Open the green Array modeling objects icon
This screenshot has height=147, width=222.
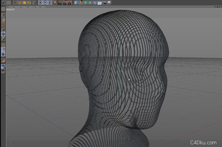point(90,3)
